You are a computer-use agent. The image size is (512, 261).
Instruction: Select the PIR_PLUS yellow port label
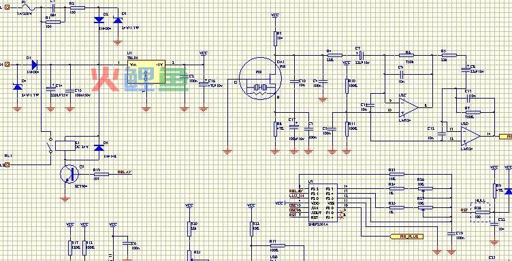click(407, 237)
